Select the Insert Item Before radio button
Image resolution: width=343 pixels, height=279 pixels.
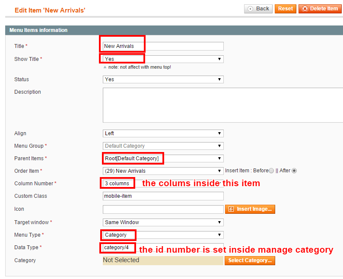pos(271,171)
